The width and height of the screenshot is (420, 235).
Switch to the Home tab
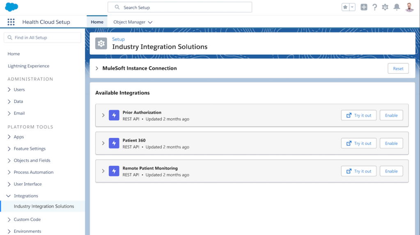pyautogui.click(x=97, y=22)
